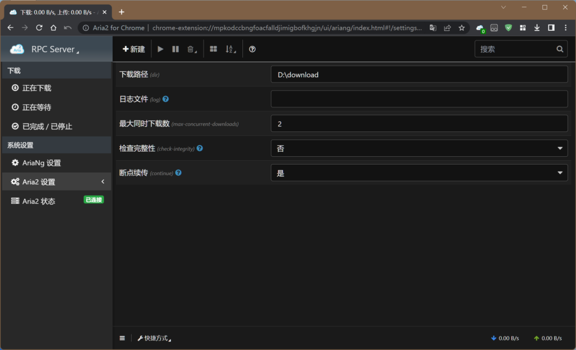Select all with the grid icon
The image size is (576, 350).
[x=213, y=49]
